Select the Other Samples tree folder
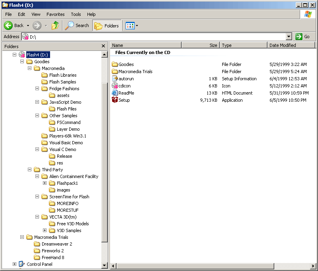The height and width of the screenshot is (271, 318). pos(59,116)
